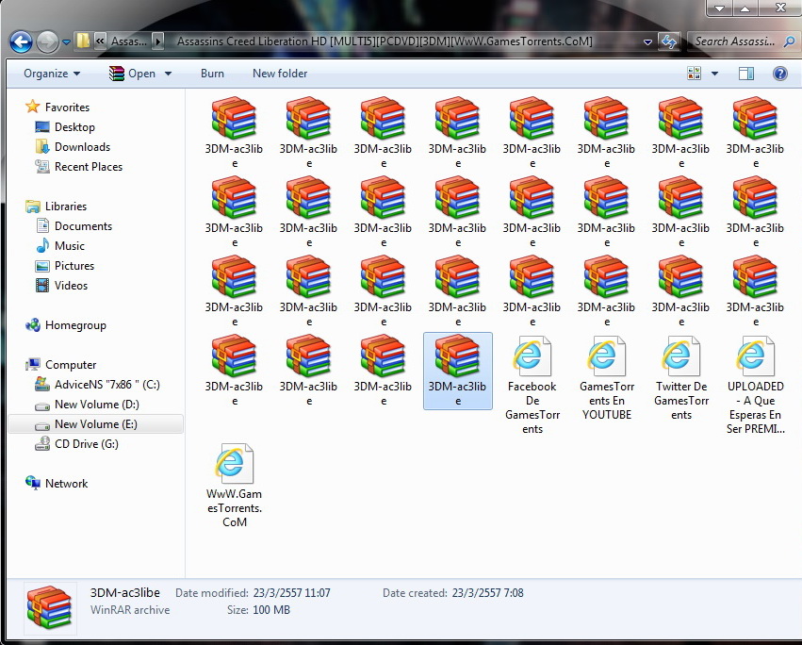Click the double-chevron breadcrumb overflow button
Screen dimensions: 802x645
(x=100, y=41)
